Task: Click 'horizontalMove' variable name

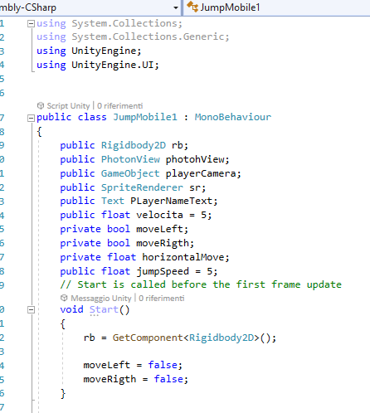Action: [183, 257]
